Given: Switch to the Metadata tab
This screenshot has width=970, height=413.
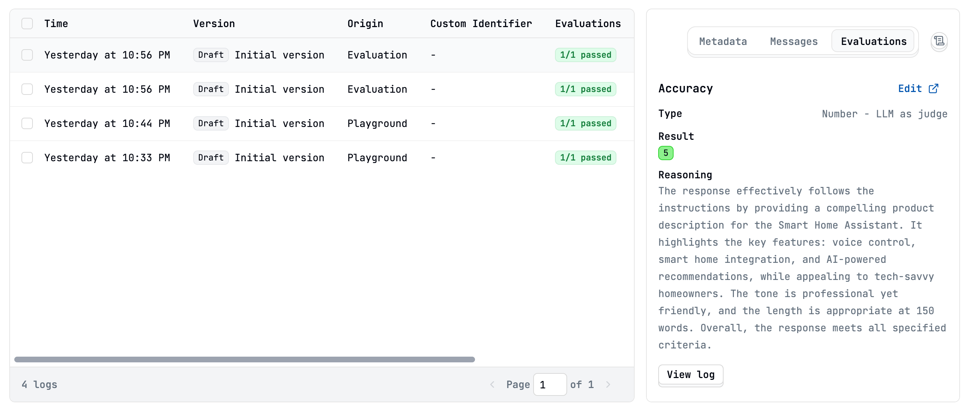Looking at the screenshot, I should [722, 41].
